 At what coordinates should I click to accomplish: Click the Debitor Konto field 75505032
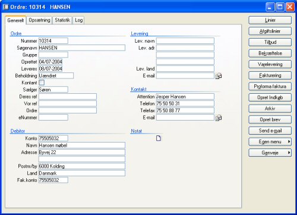[x=53, y=138]
